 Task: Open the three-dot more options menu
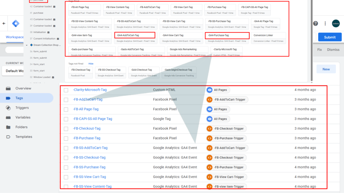325,23
